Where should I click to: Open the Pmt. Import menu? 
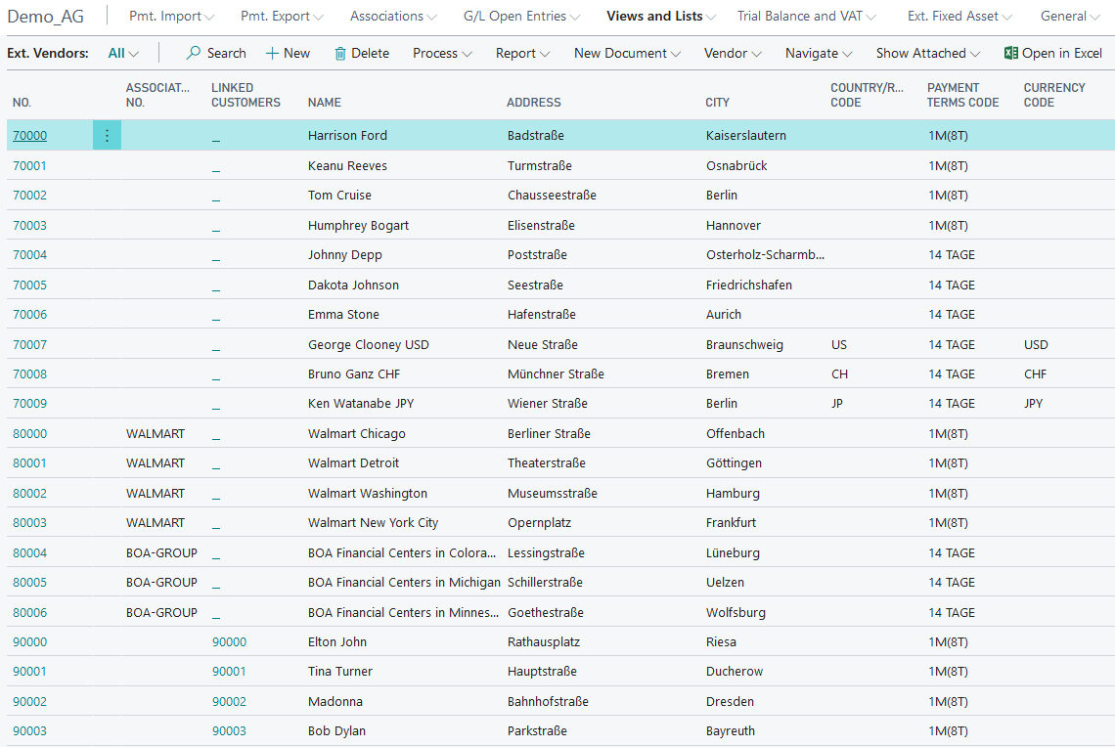[171, 17]
